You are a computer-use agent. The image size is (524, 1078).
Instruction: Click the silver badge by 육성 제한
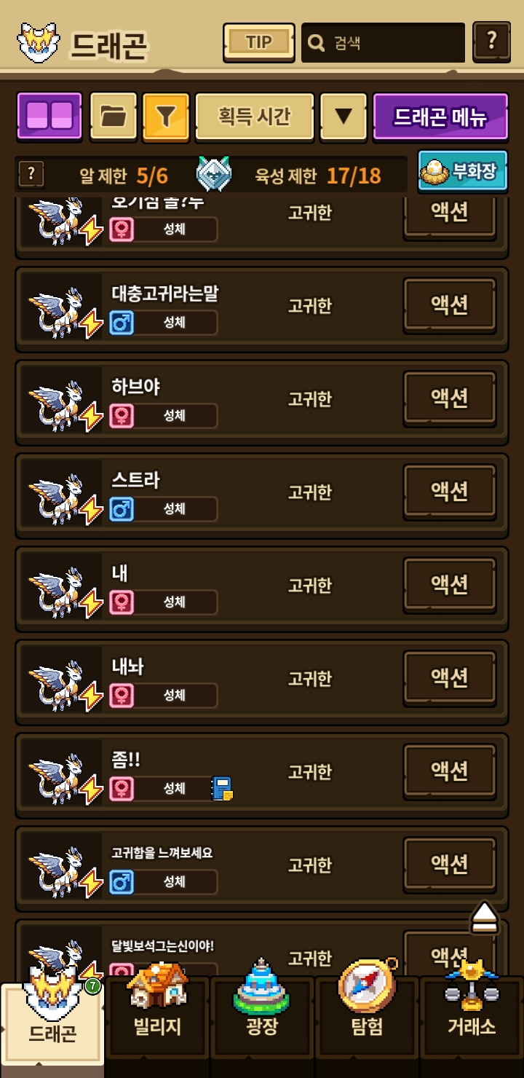tap(214, 175)
